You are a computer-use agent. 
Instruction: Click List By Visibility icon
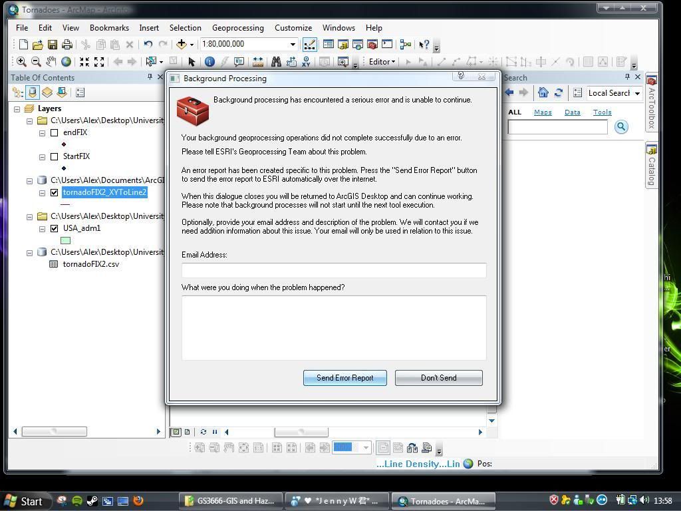(47, 92)
